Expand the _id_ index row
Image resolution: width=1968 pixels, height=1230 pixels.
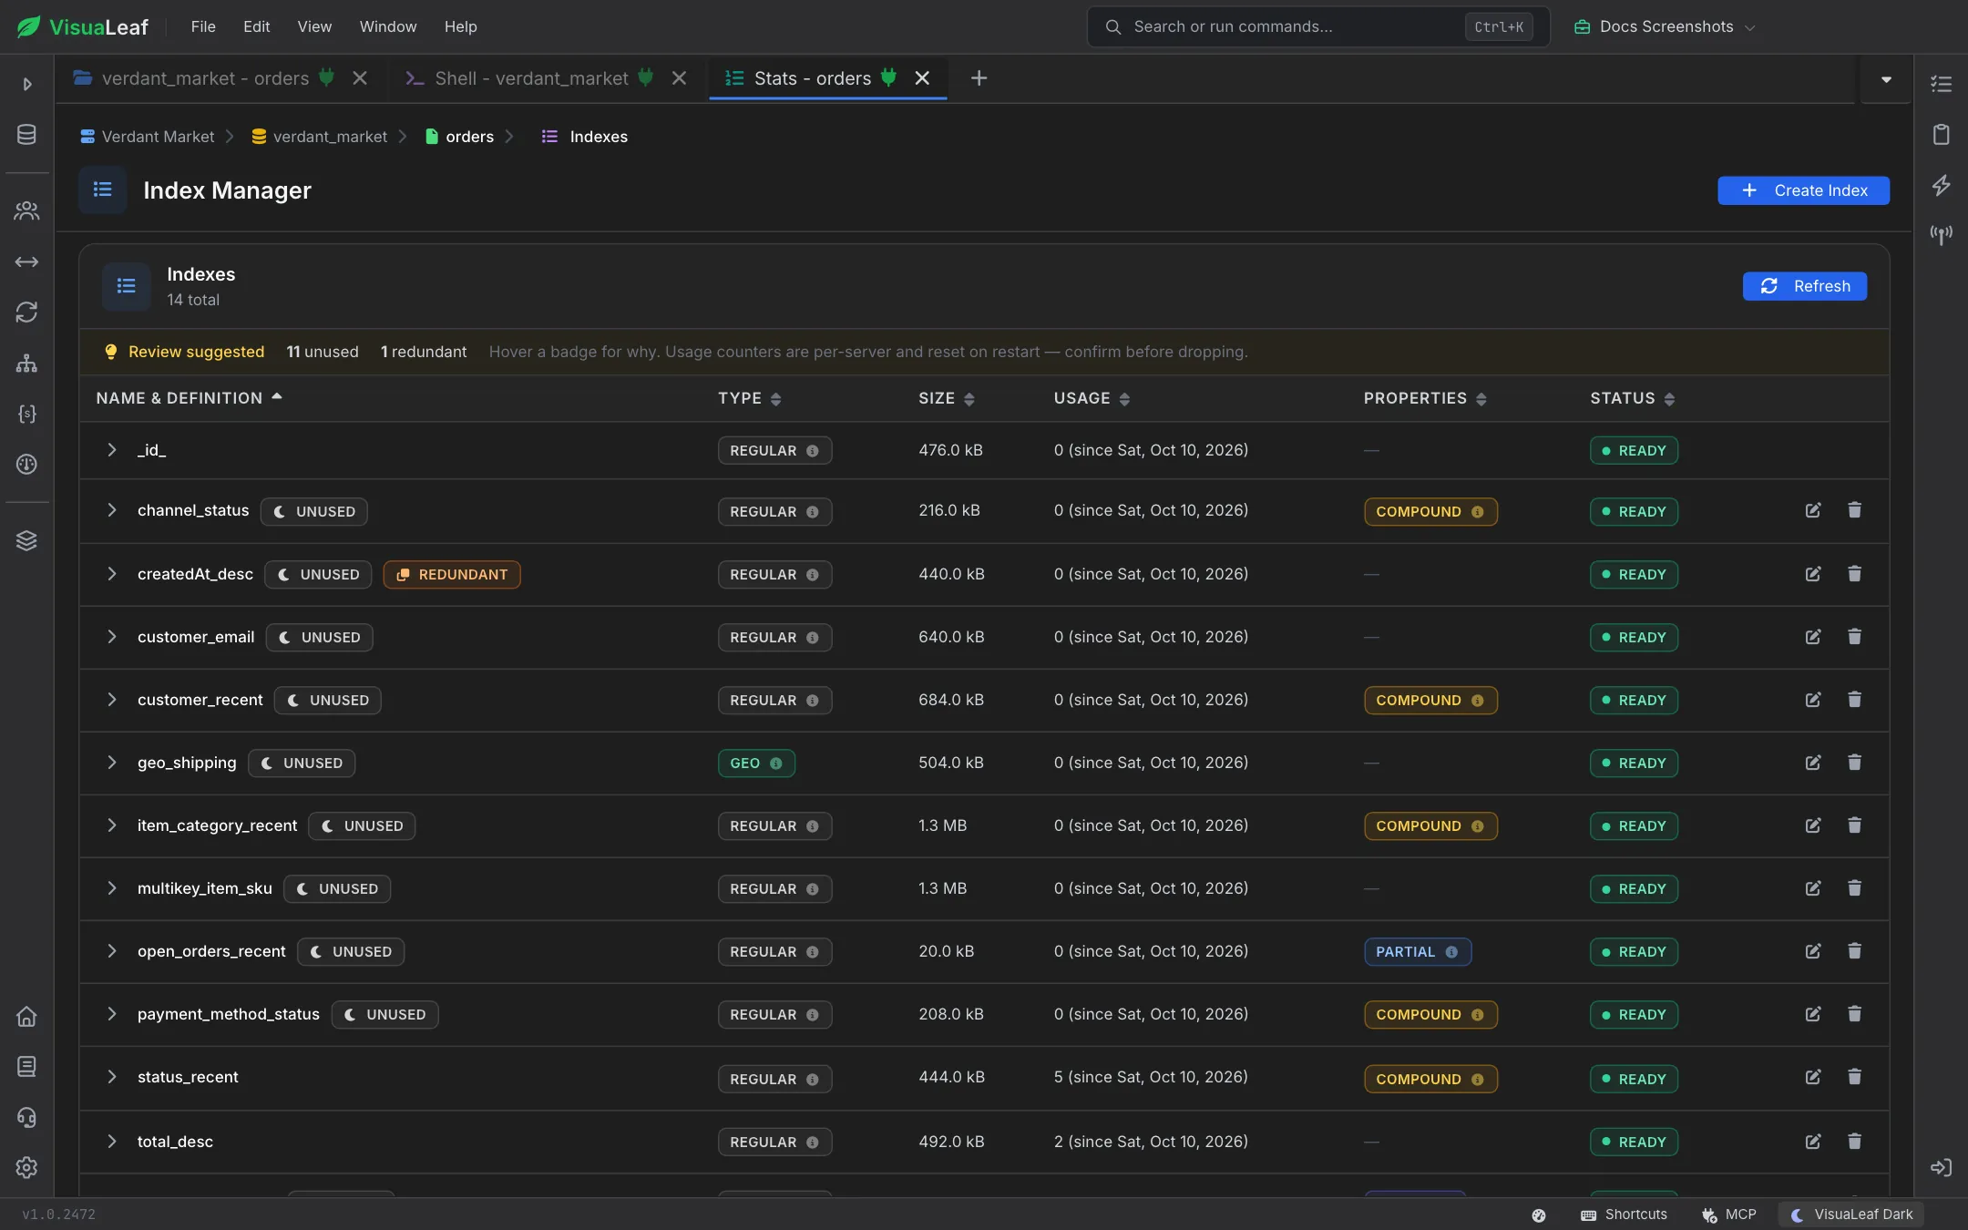click(x=111, y=450)
